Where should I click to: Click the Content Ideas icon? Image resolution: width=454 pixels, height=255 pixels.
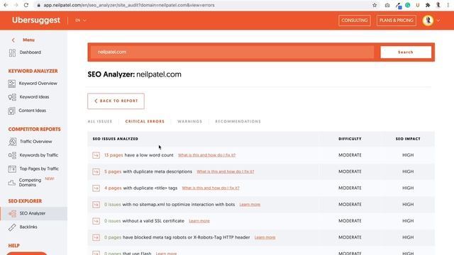(11, 110)
